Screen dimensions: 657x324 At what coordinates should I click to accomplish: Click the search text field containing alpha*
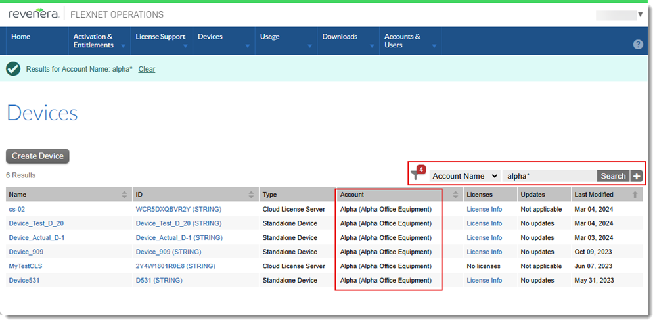pyautogui.click(x=549, y=176)
